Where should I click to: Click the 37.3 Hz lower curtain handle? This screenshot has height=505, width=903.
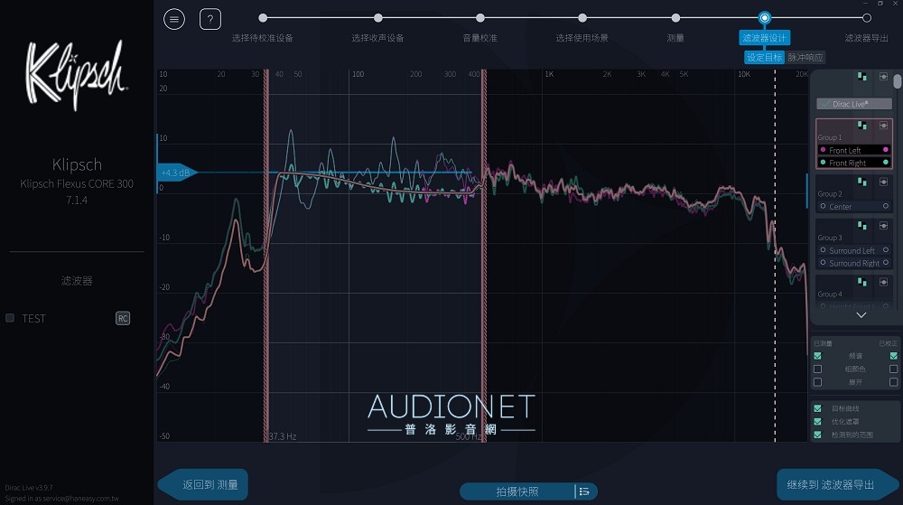[x=266, y=256]
